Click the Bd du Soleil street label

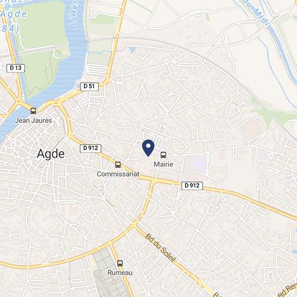160,248
